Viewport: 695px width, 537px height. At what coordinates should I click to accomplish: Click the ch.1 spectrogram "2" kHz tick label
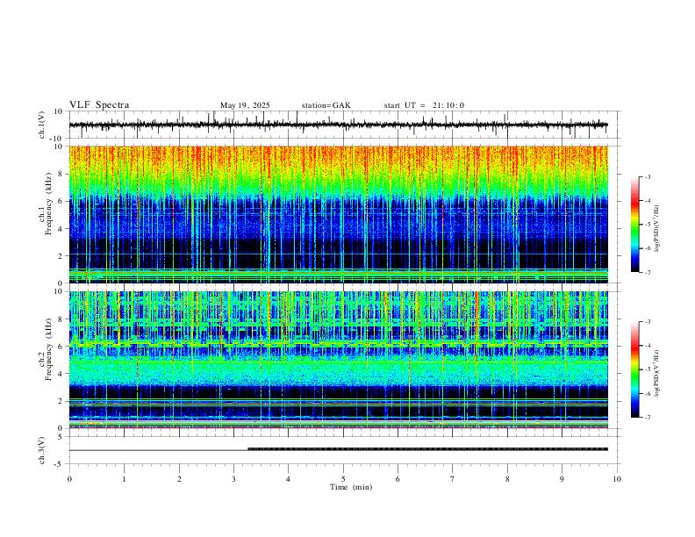click(61, 255)
